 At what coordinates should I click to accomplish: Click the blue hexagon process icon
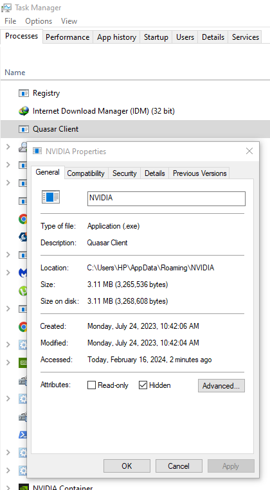pyautogui.click(x=22, y=237)
